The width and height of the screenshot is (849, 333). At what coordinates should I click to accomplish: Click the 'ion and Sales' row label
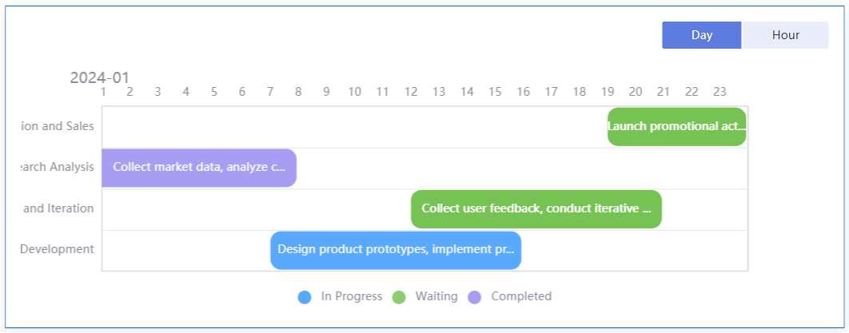click(57, 126)
